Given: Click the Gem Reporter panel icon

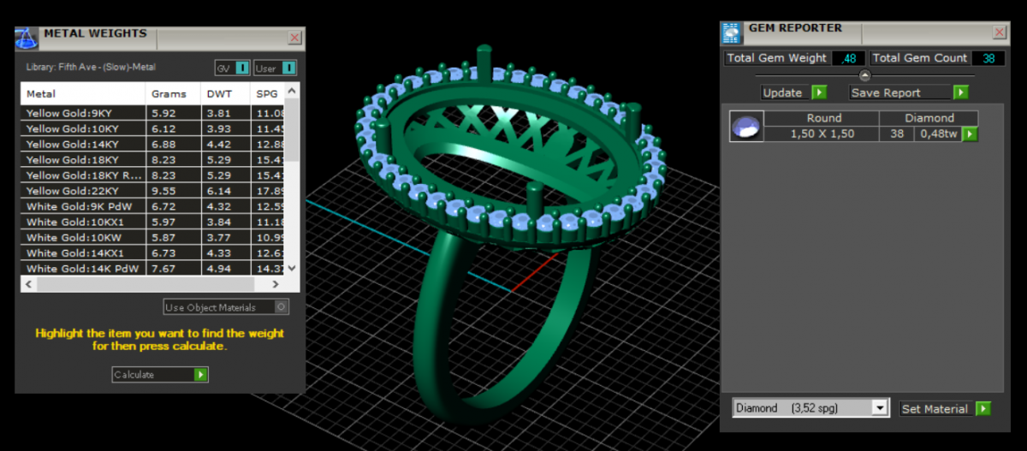Looking at the screenshot, I should tap(732, 33).
